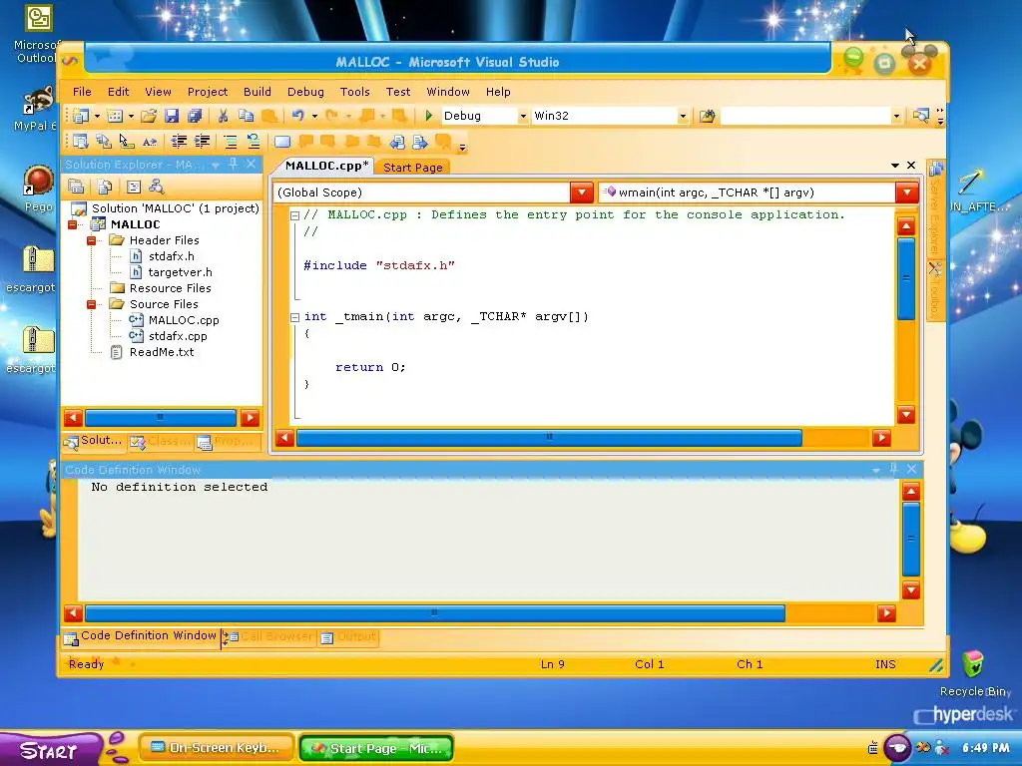Click the Open File toolbar icon
The image size is (1022, 766).
[x=149, y=116]
